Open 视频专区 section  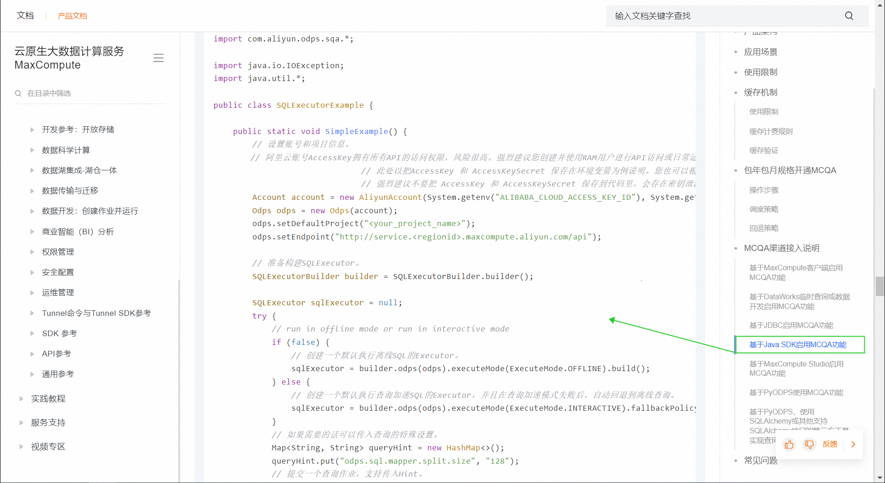click(x=48, y=447)
